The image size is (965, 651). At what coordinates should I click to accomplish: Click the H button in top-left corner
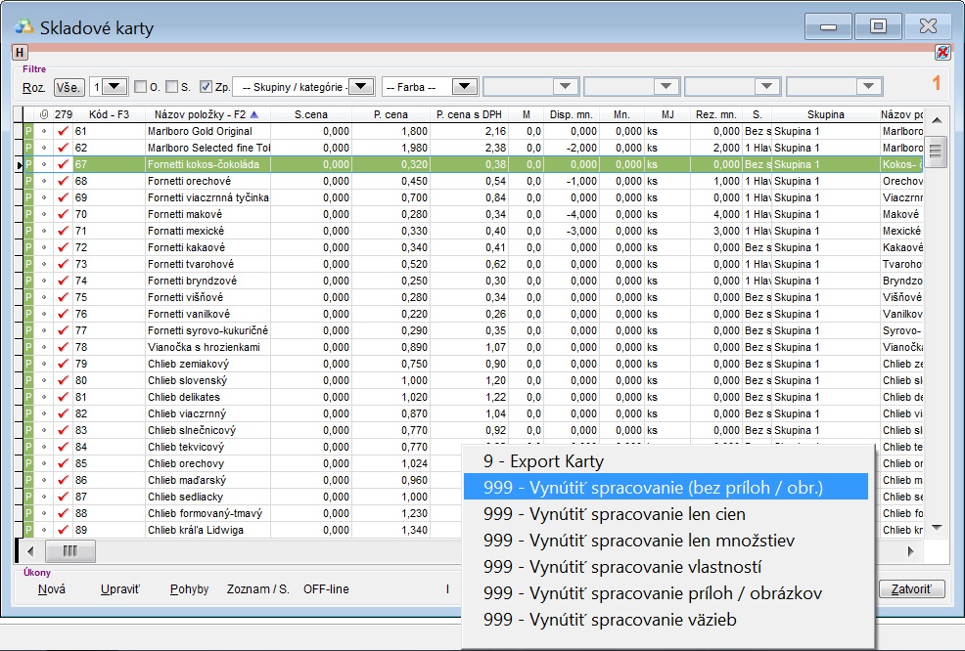click(21, 53)
